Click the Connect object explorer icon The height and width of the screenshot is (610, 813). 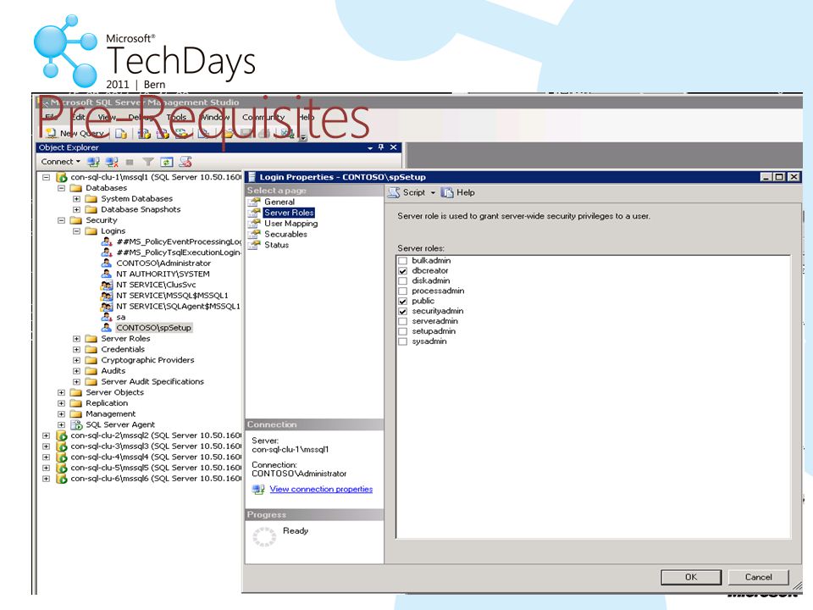pyautogui.click(x=93, y=162)
